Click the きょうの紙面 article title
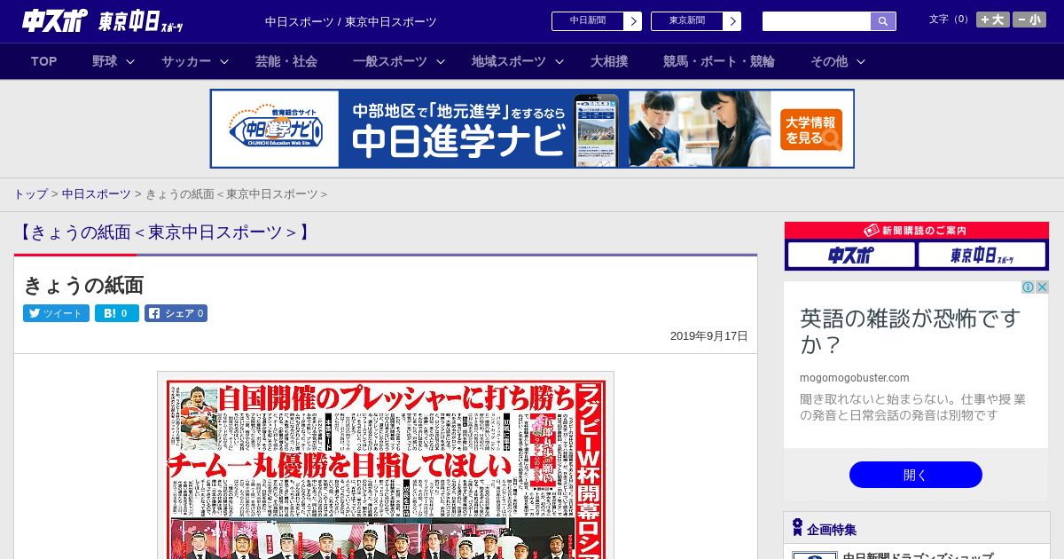1064x559 pixels. click(x=83, y=285)
